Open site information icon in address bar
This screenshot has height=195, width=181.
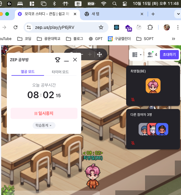[29, 27]
